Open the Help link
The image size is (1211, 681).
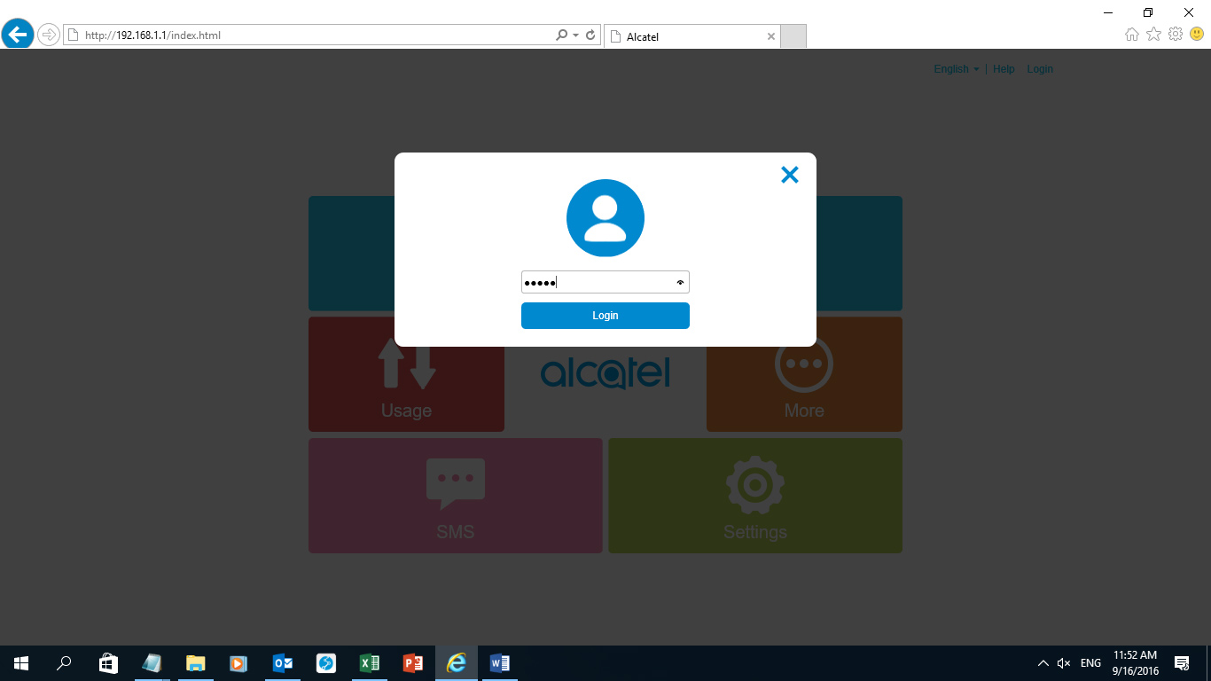click(x=1004, y=69)
